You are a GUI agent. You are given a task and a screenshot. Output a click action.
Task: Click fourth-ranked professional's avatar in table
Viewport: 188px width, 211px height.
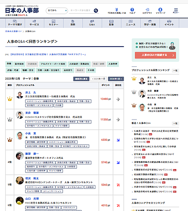[x=20, y=156]
